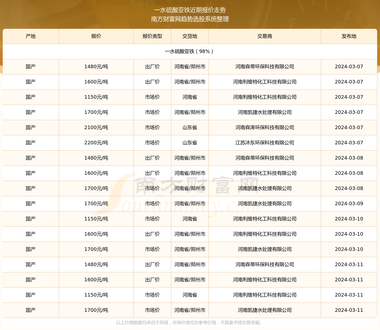
Task: Select the 2200元/吨 price cell
Action: (96, 143)
